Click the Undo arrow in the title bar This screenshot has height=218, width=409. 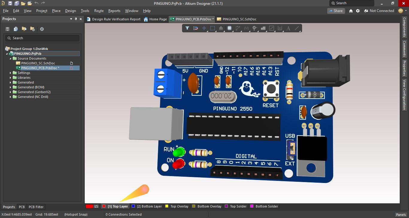tap(36, 3)
